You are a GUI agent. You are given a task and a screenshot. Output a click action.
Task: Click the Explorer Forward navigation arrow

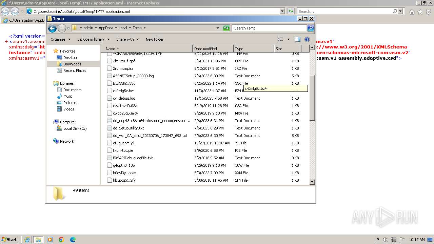coord(62,28)
